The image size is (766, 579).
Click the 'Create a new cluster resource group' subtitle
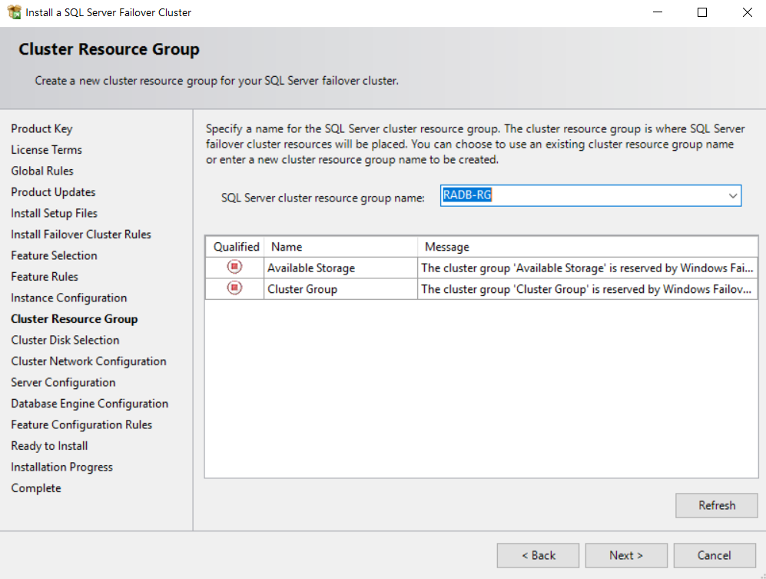pyautogui.click(x=217, y=81)
